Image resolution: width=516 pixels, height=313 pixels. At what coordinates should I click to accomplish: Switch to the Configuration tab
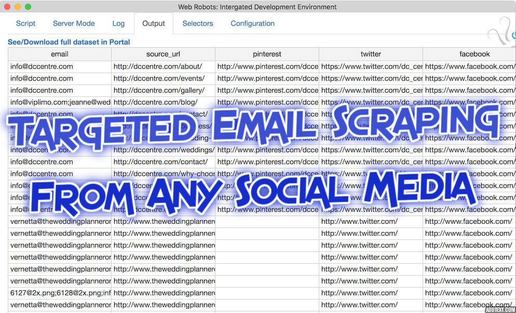[x=252, y=23]
